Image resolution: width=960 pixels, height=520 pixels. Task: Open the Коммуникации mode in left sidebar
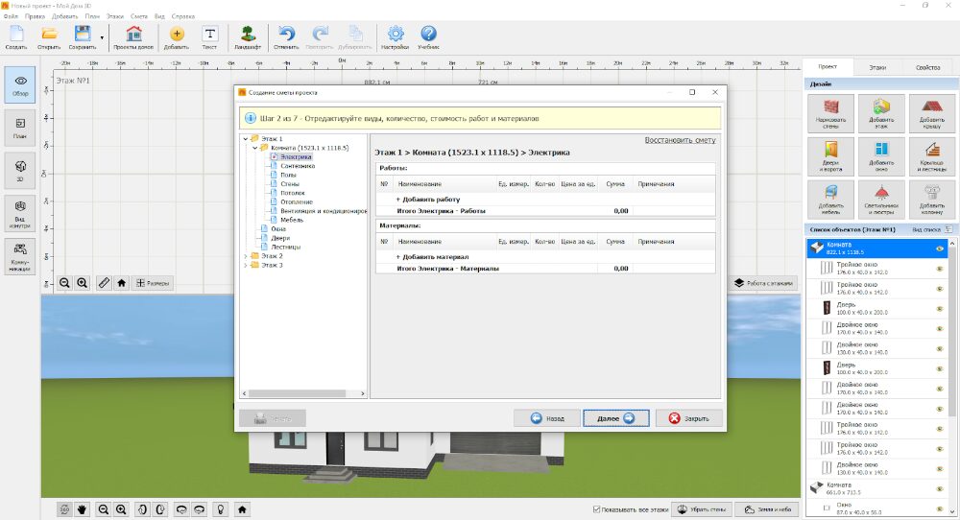coord(20,256)
